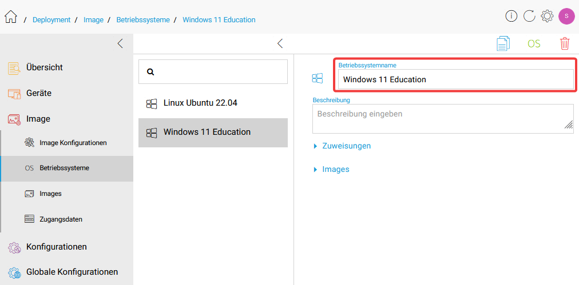Click the Betriebssystemname input field
This screenshot has height=285, width=579.
pos(455,79)
